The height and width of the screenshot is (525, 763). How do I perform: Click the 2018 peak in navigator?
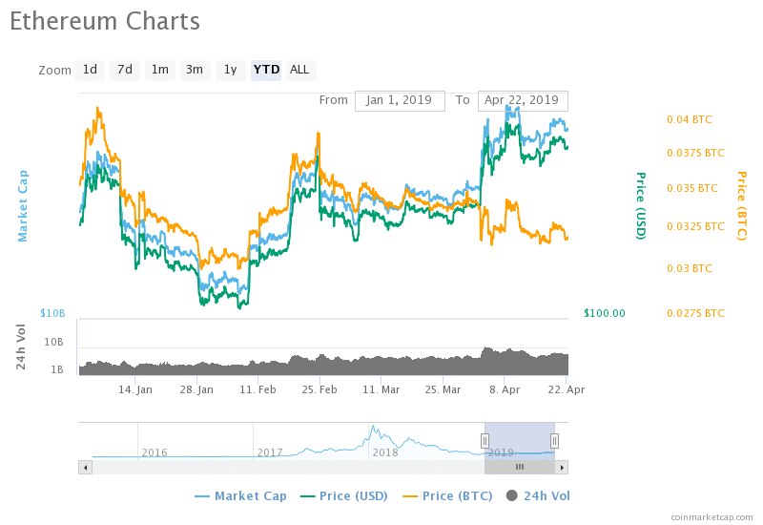tap(374, 427)
